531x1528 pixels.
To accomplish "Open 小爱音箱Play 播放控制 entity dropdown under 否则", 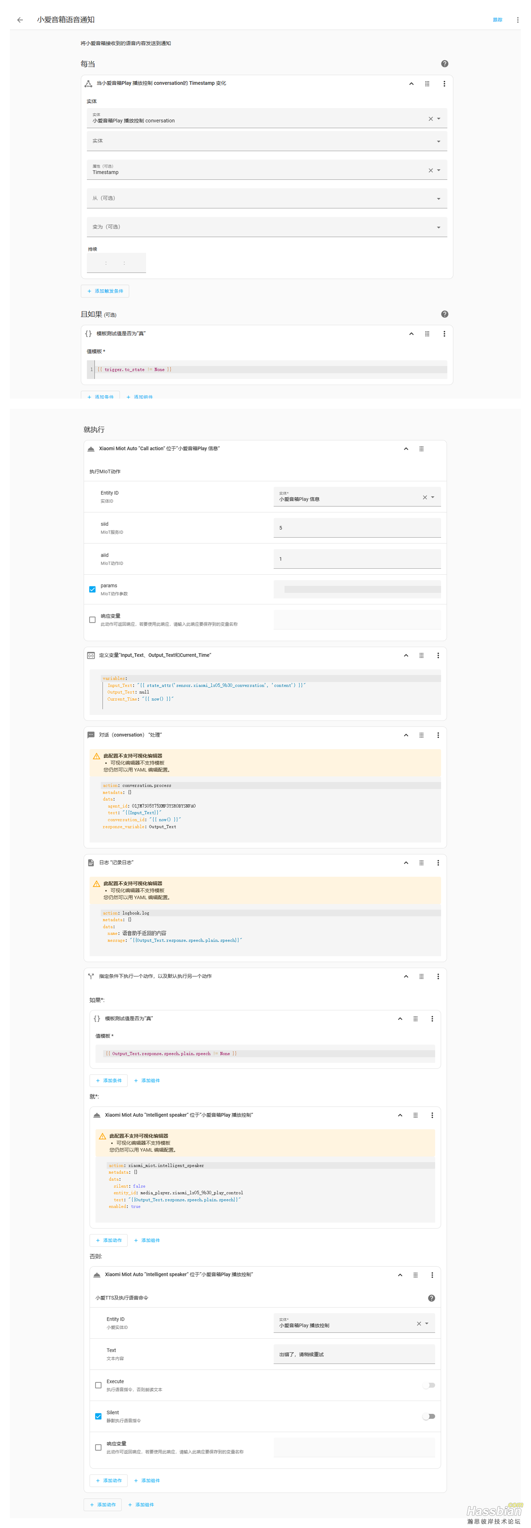I will (x=427, y=1323).
